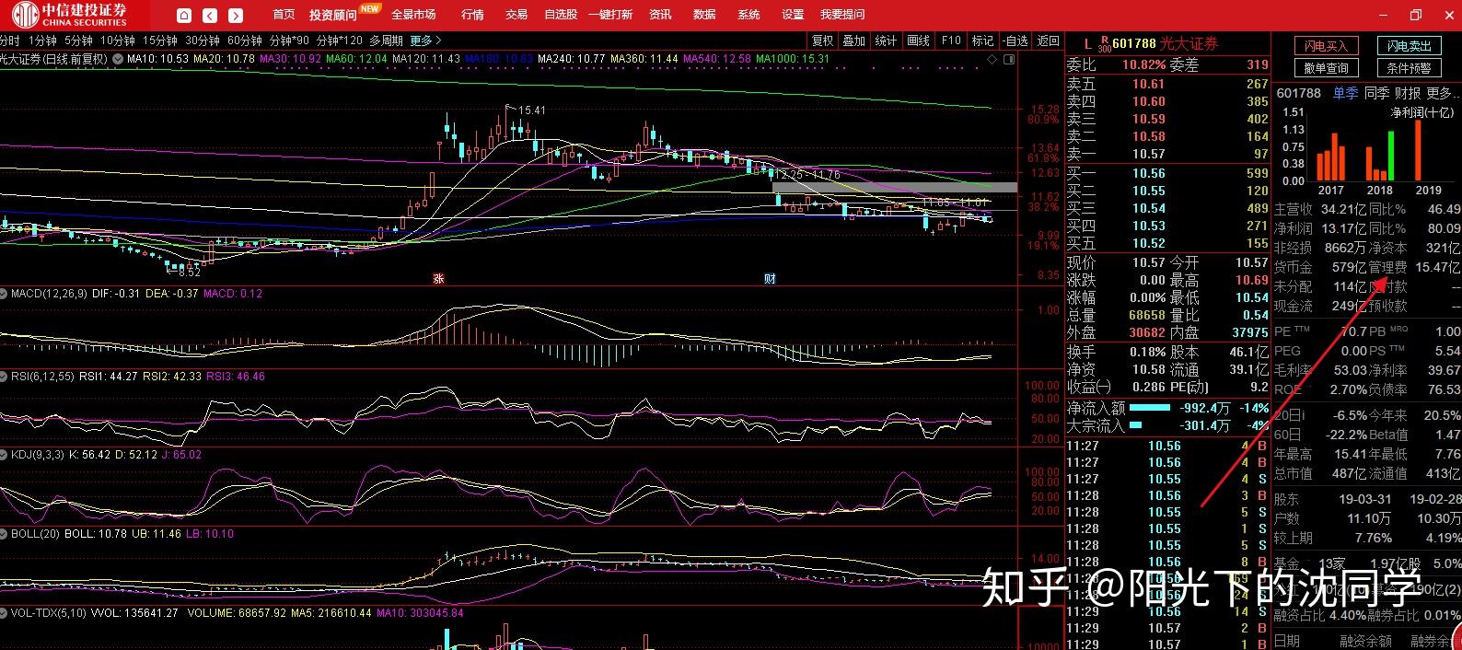Click the 涨 marker under the candlestick chart
Image resolution: width=1462 pixels, height=650 pixels.
click(438, 278)
